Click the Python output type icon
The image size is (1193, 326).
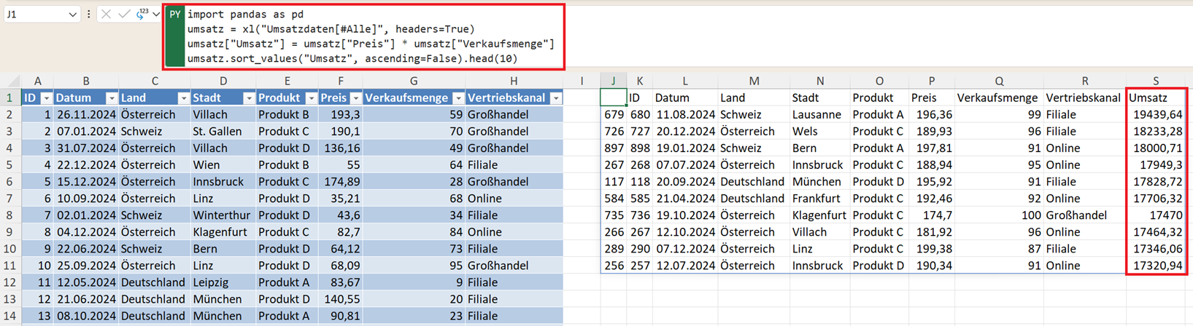coord(142,14)
